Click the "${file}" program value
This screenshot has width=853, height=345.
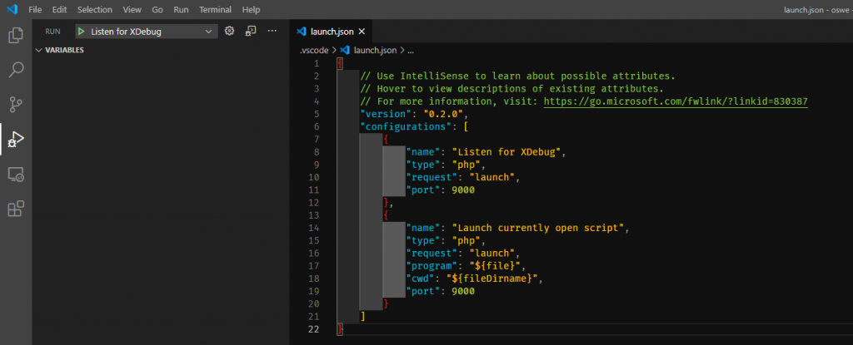493,266
